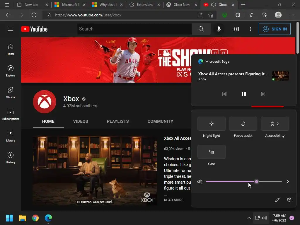Open the Cast quick setting
The height and width of the screenshot is (225, 300).
212,152
